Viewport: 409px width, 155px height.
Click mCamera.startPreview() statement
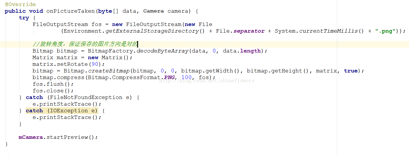point(58,137)
